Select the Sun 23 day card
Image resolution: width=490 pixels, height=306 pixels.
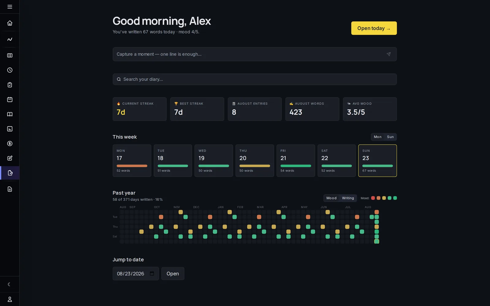pos(378,161)
